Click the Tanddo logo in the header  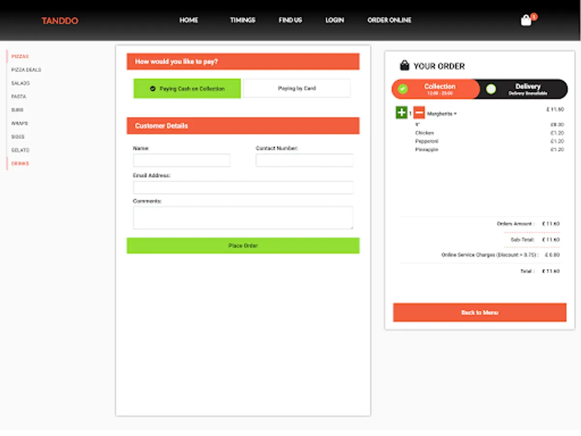tap(59, 21)
